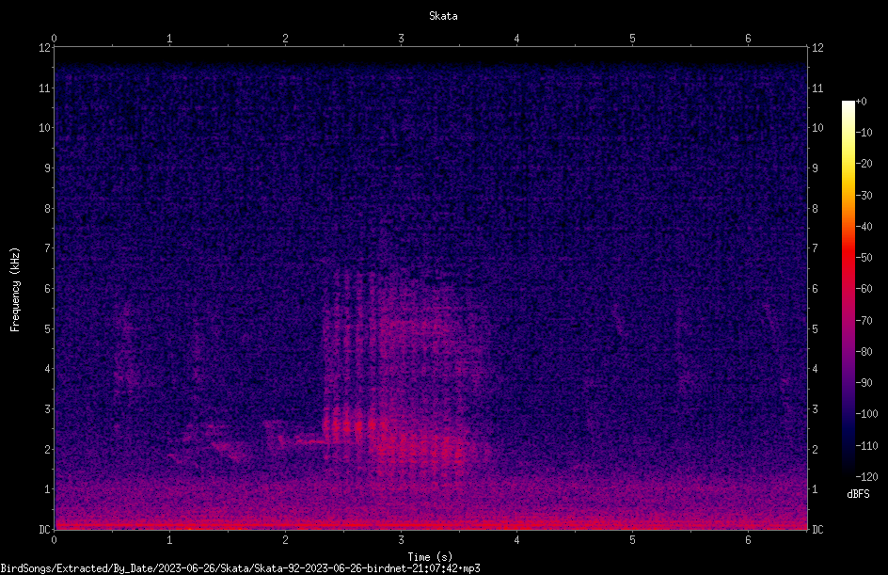This screenshot has width=888, height=575.
Task: Click the '9' label on right frequency axis
Action: point(815,168)
